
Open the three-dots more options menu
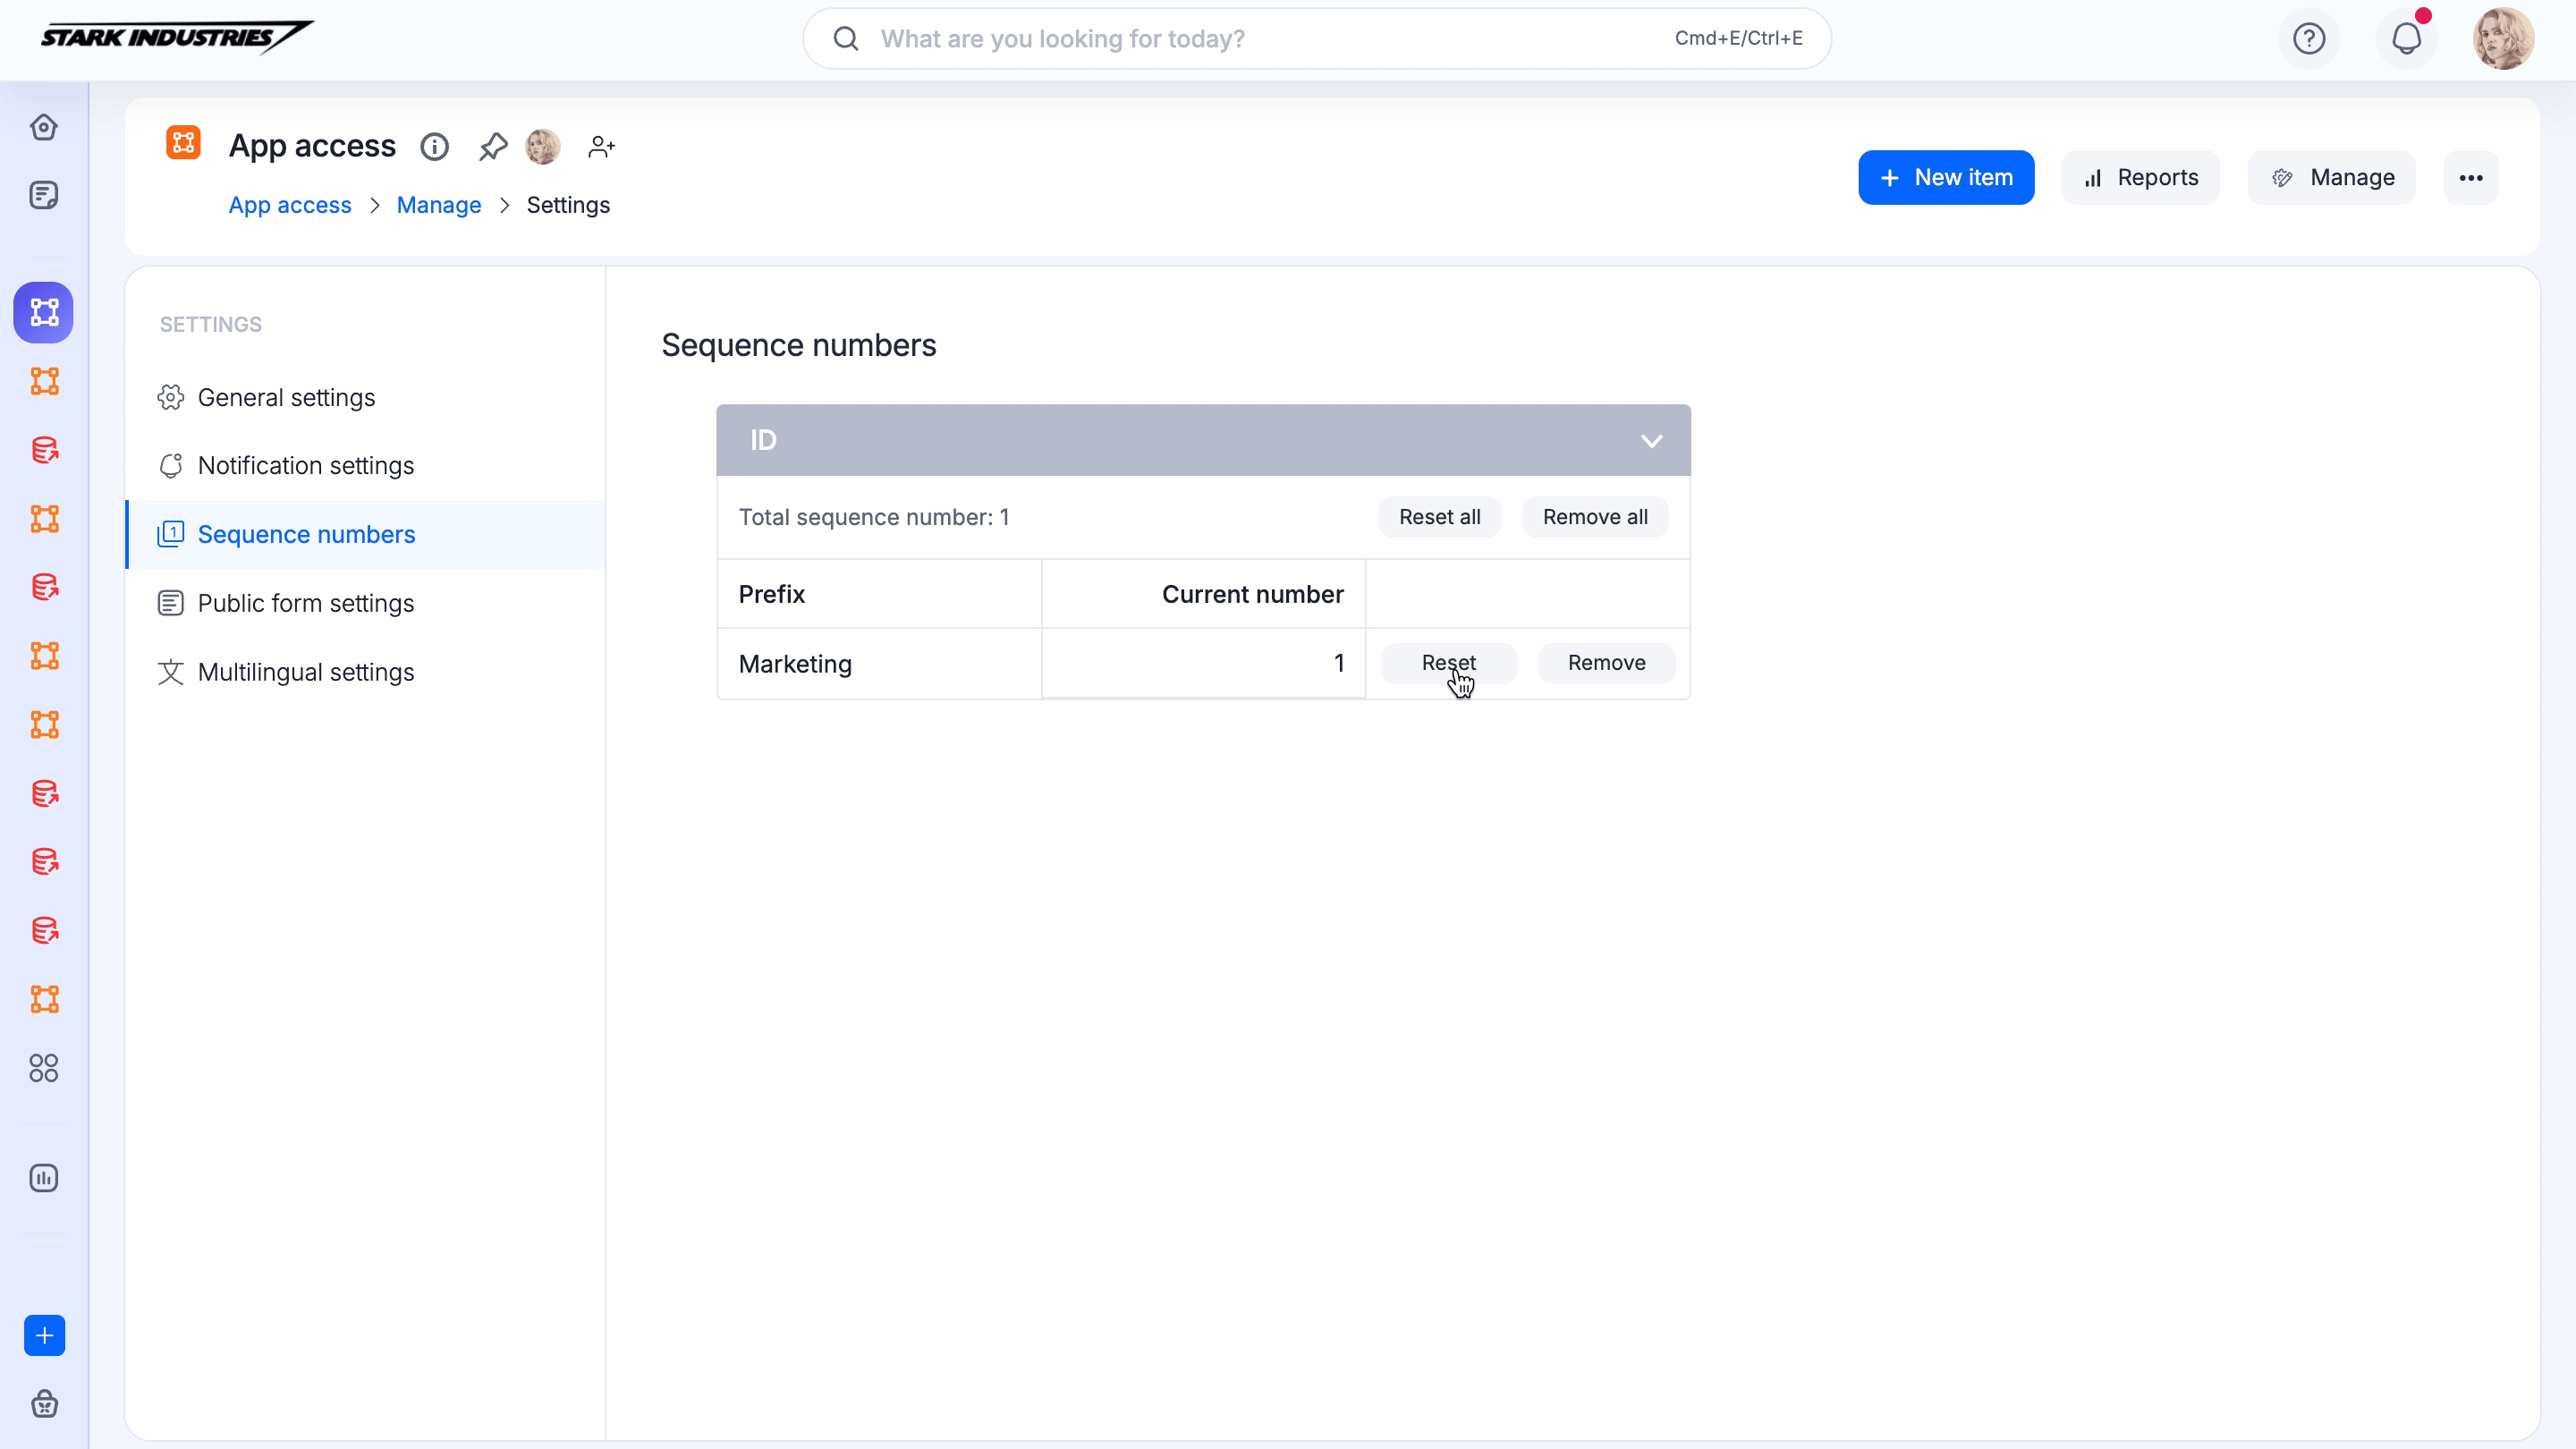click(2471, 178)
